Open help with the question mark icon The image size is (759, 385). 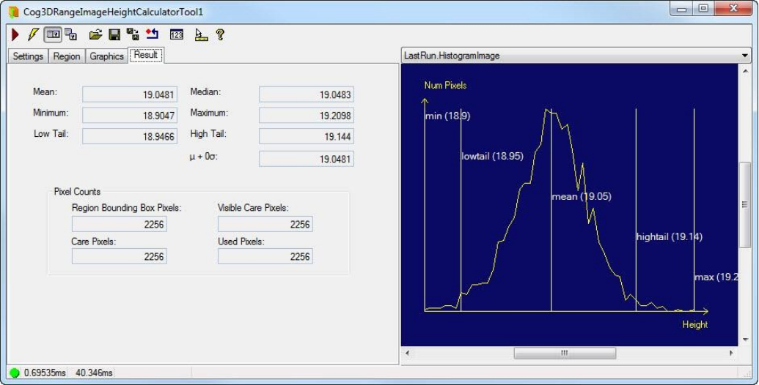(220, 34)
